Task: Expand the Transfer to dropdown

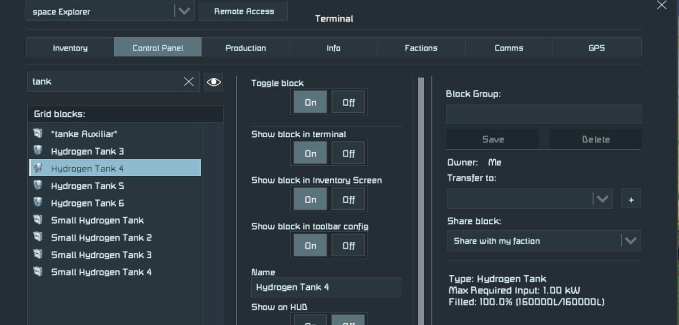Action: coord(602,199)
